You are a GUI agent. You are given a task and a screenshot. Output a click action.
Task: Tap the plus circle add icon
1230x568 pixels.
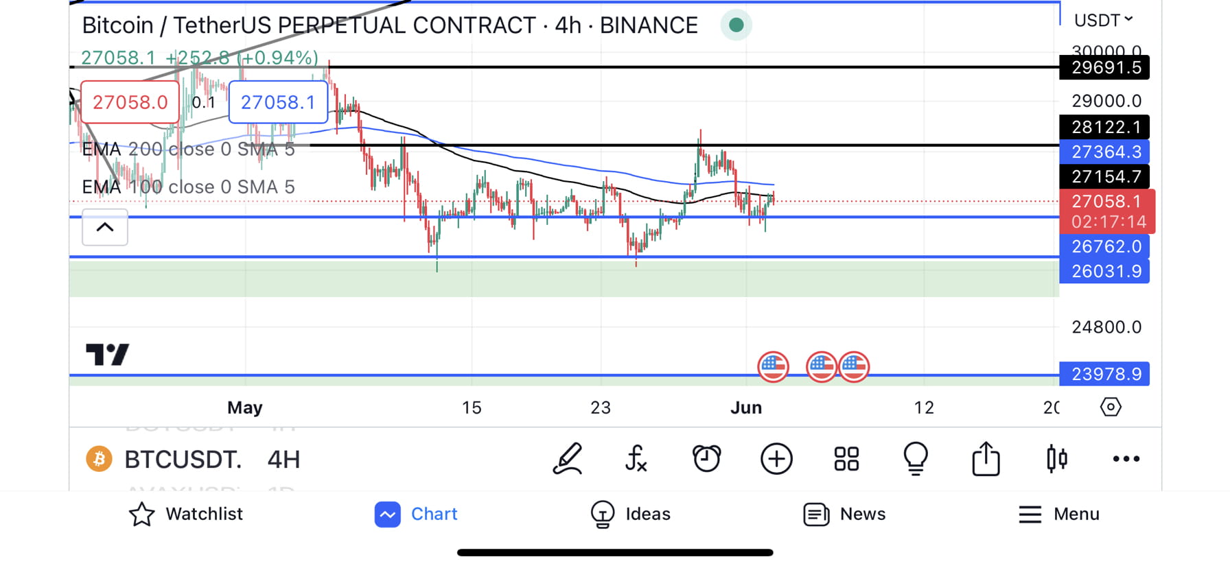(776, 459)
